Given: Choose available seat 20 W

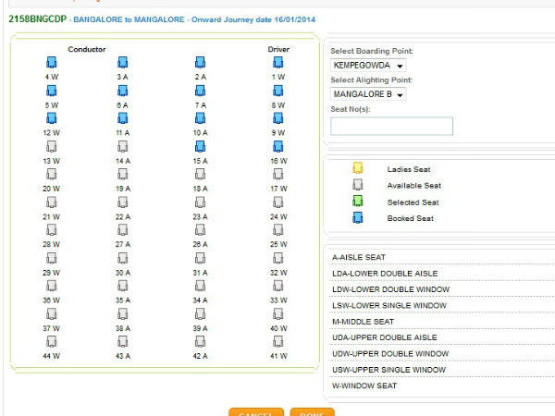Looking at the screenshot, I should pos(52,174).
